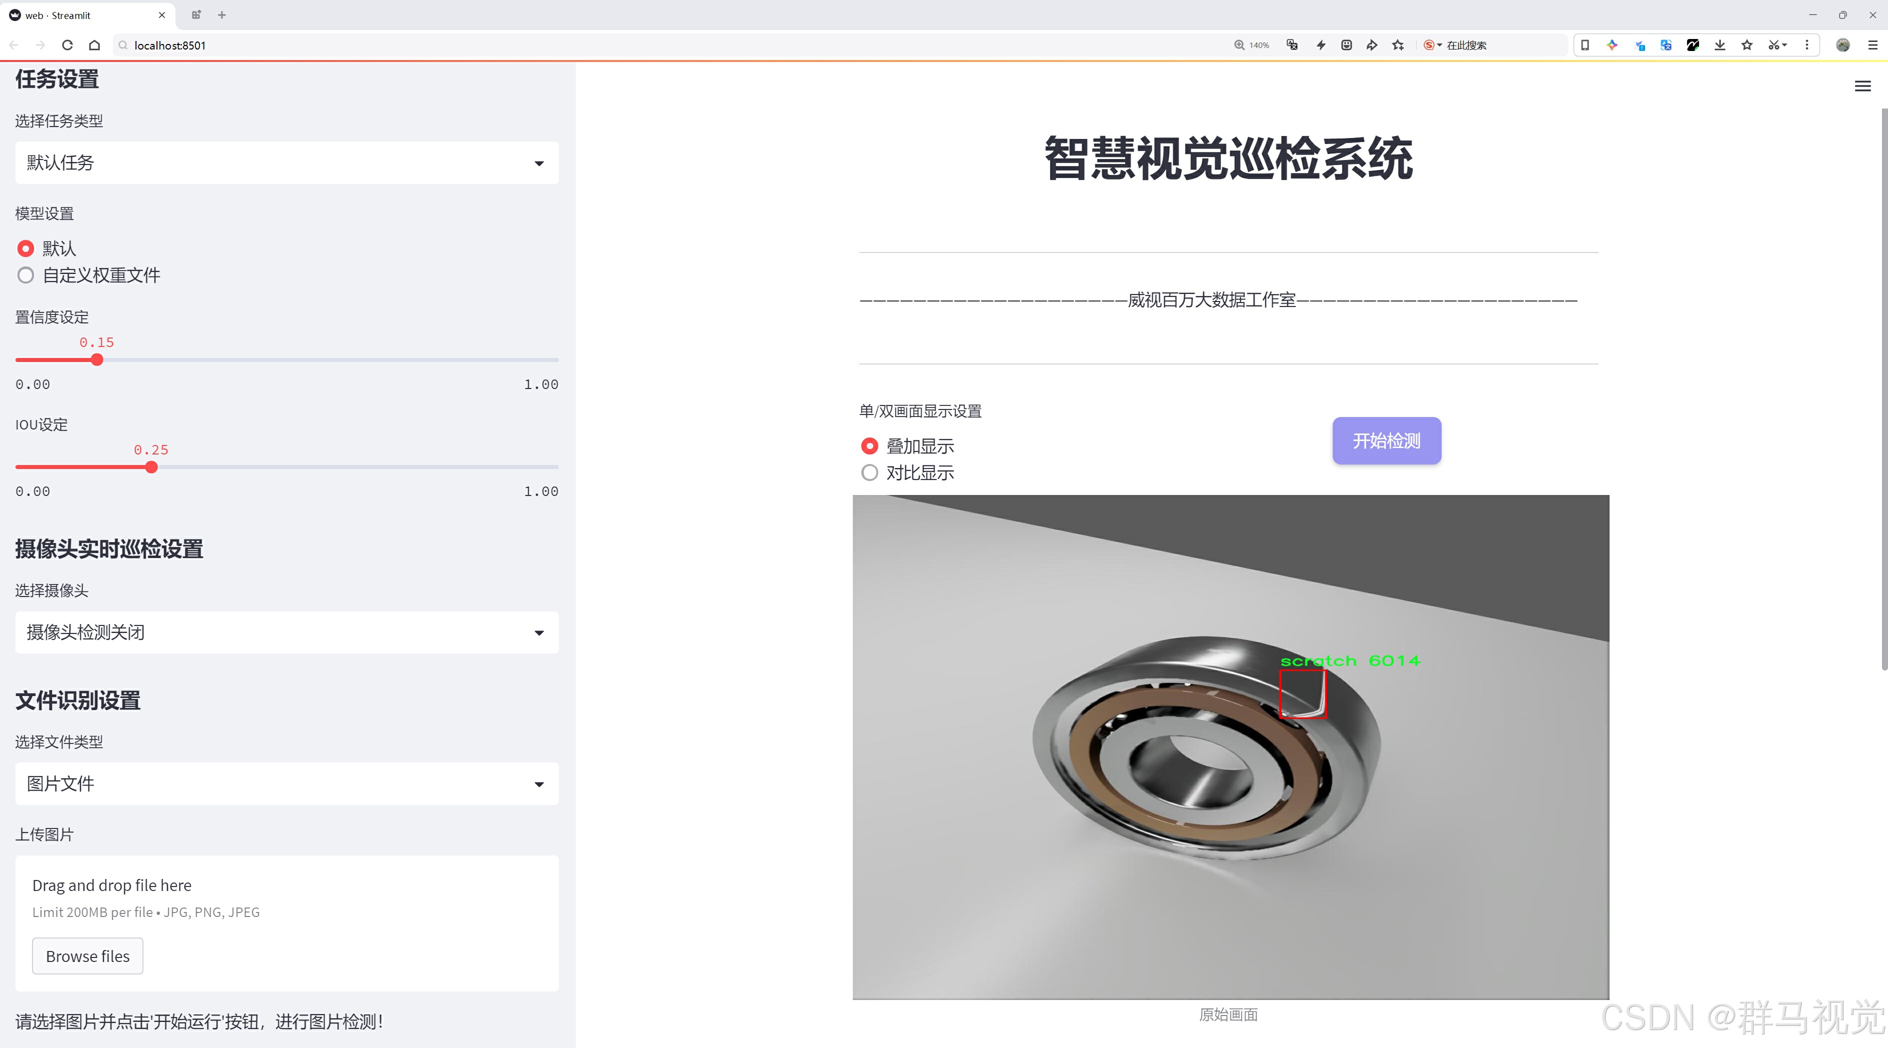Click the Browse files button
This screenshot has width=1888, height=1048.
point(87,955)
